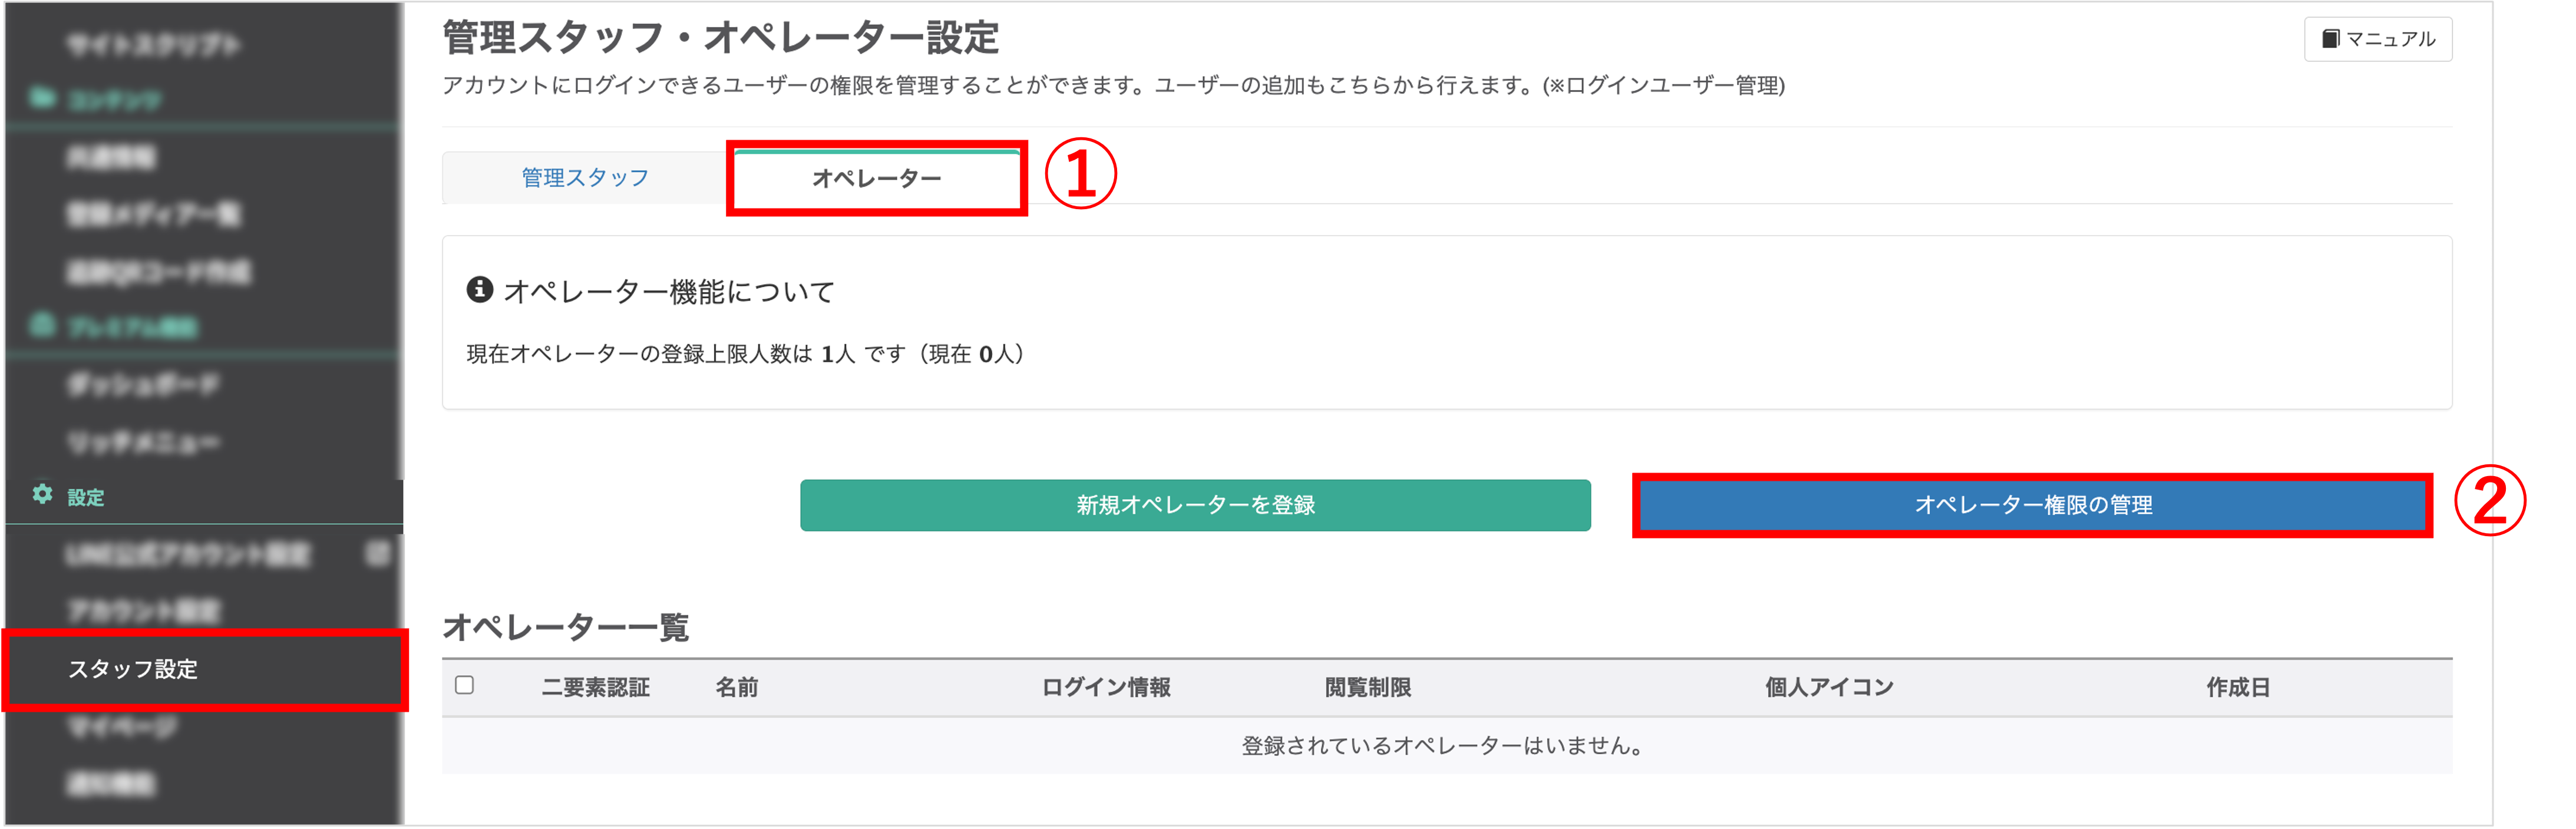Click the info icon beside オペレーター機能について

(480, 290)
